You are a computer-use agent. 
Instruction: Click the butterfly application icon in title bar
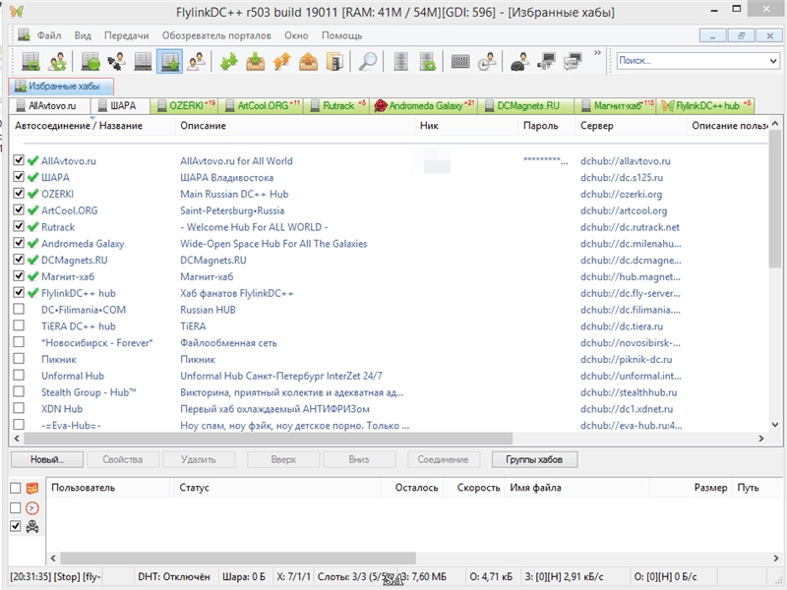(x=17, y=11)
